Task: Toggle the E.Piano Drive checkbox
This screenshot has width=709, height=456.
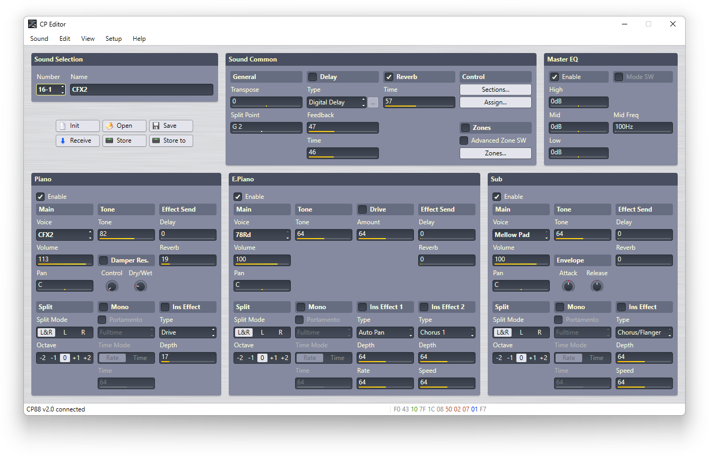Action: [x=362, y=209]
